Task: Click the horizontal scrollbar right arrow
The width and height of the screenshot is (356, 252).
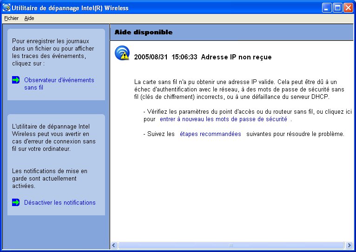Action: pos(349,245)
